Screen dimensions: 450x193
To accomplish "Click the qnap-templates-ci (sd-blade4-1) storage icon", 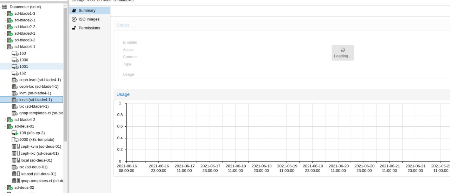I will pos(15,113).
